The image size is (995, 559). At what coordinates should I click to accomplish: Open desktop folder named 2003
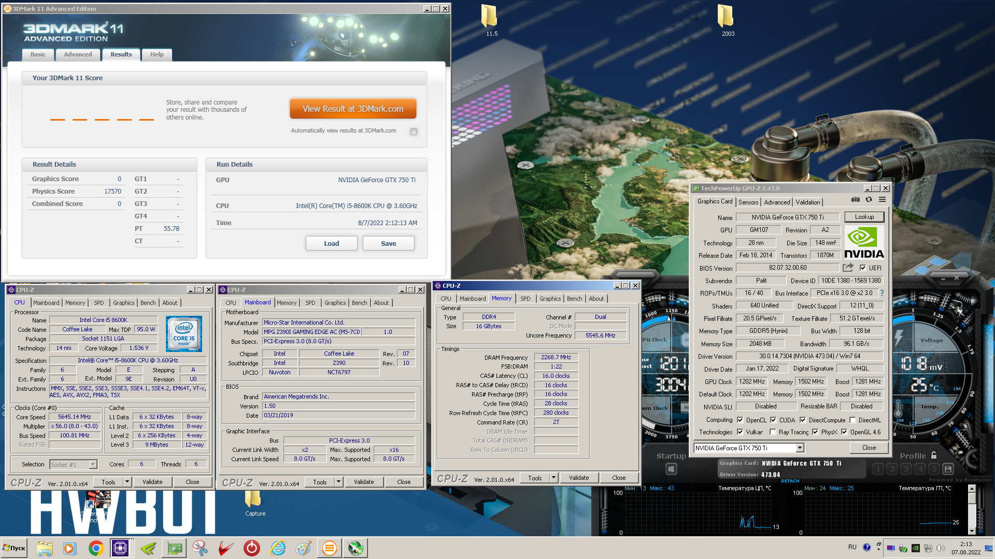point(727,21)
